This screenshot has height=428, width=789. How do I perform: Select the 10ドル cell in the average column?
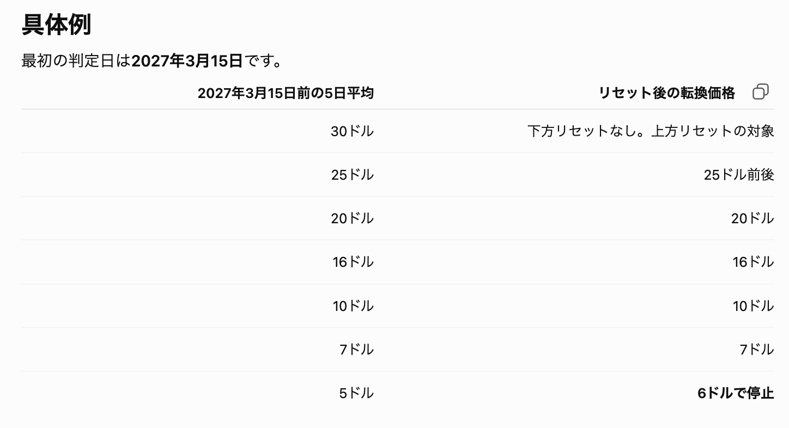[353, 306]
